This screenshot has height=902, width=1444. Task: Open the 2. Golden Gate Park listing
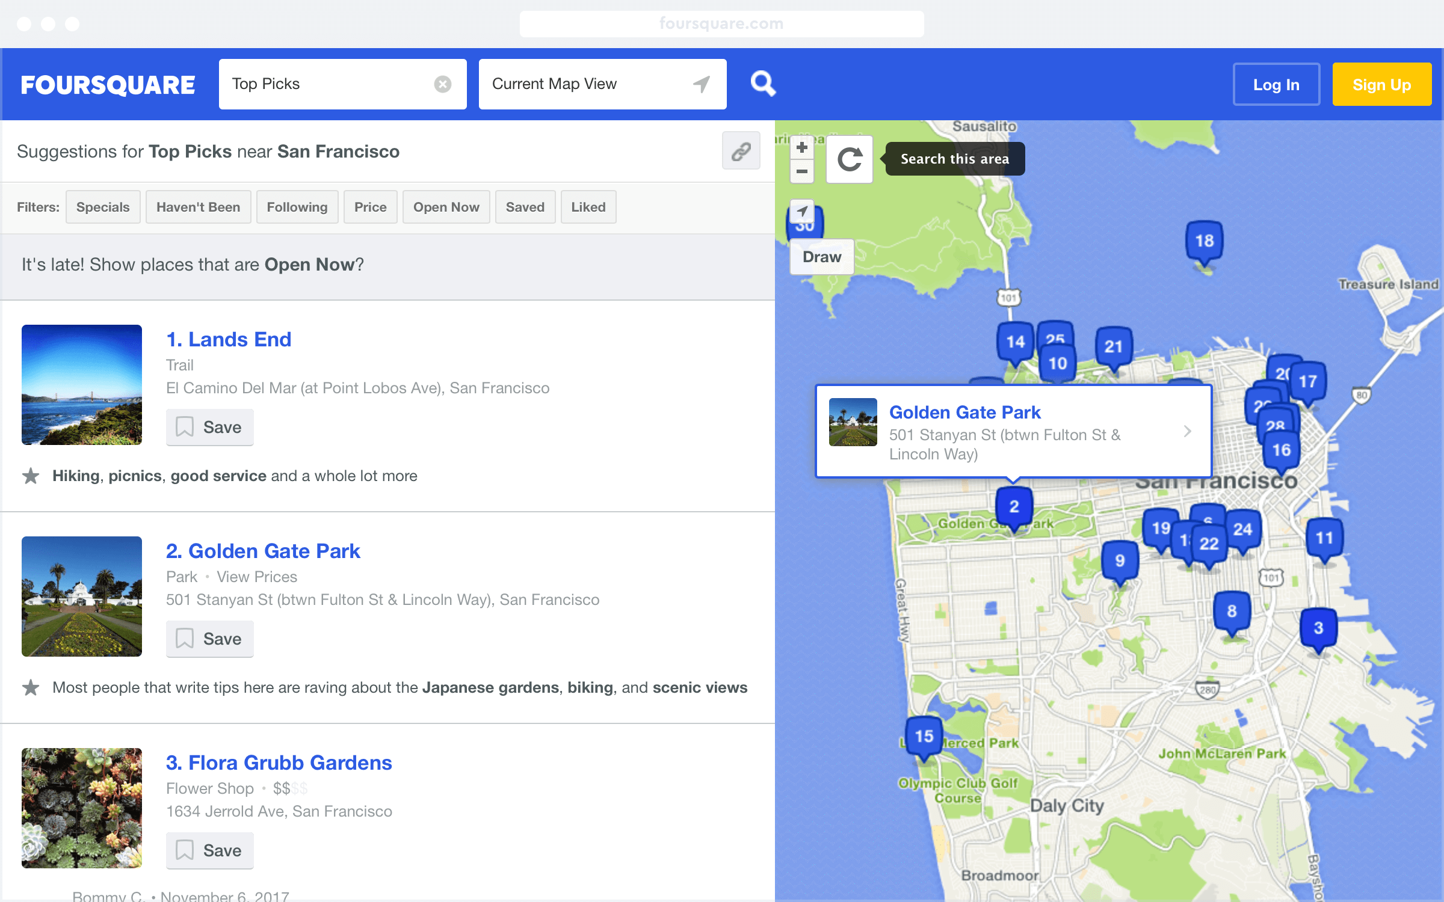[x=263, y=551]
